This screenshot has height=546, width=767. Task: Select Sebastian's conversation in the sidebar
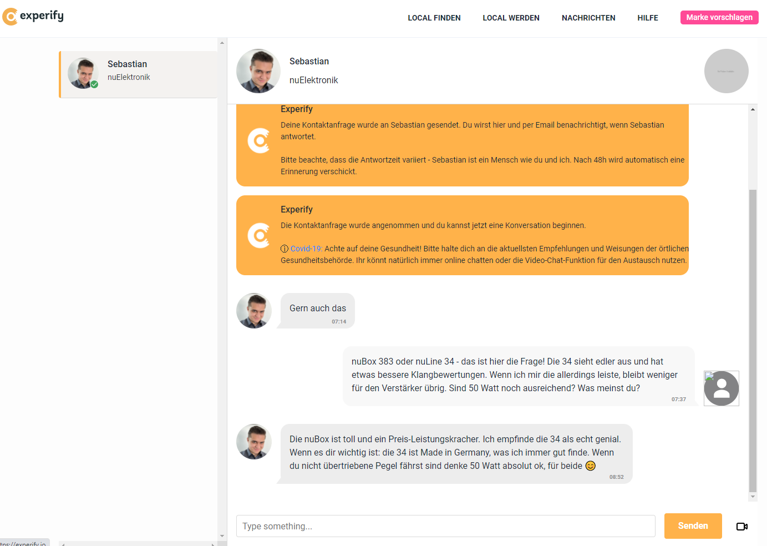pos(139,74)
